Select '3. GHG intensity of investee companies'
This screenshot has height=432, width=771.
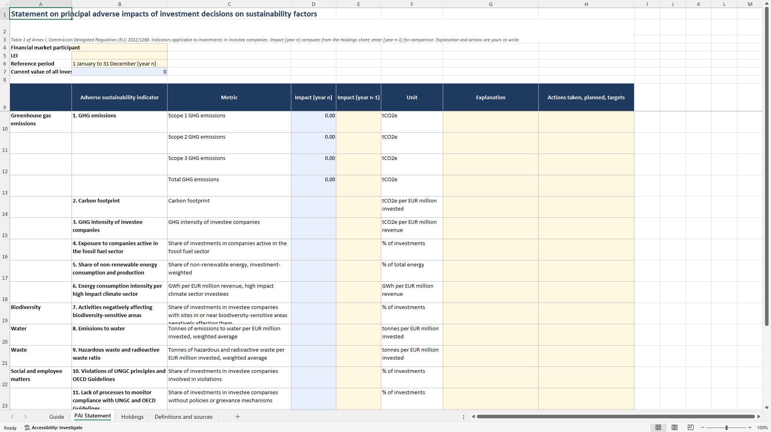click(119, 228)
